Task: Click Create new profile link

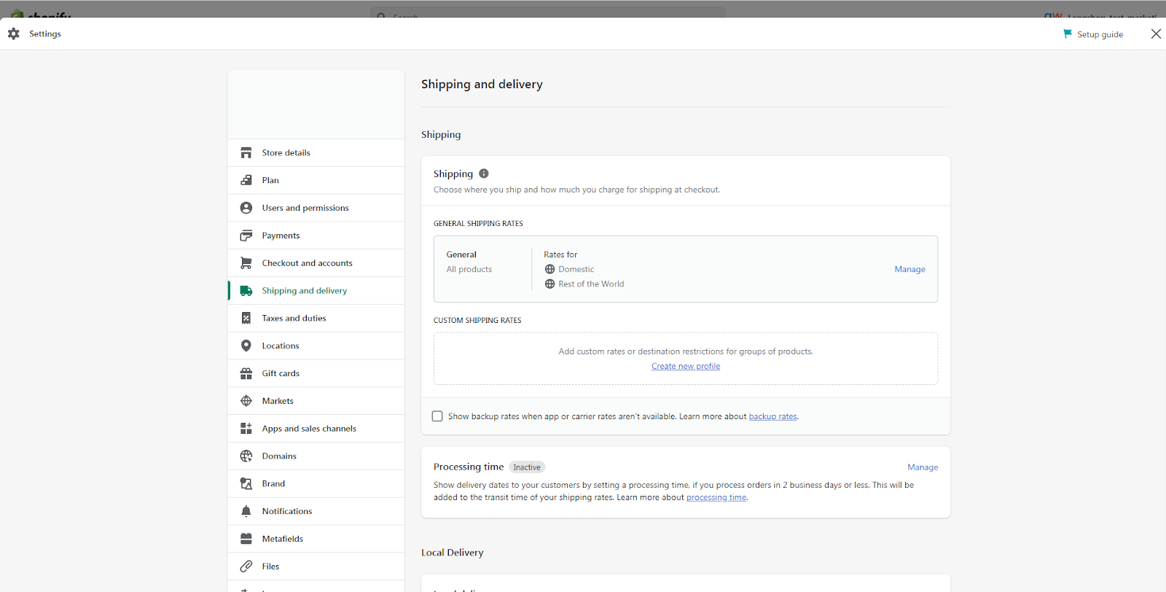Action: [686, 366]
